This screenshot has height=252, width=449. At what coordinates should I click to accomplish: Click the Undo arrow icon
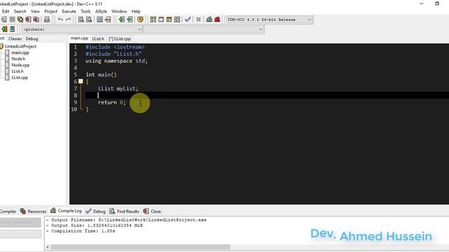click(x=60, y=20)
